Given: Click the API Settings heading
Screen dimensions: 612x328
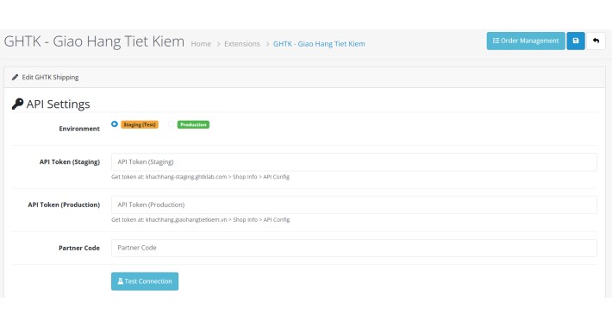Looking at the screenshot, I should [58, 104].
